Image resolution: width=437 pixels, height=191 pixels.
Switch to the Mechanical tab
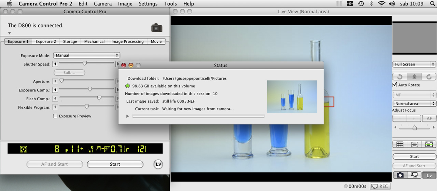(x=94, y=41)
